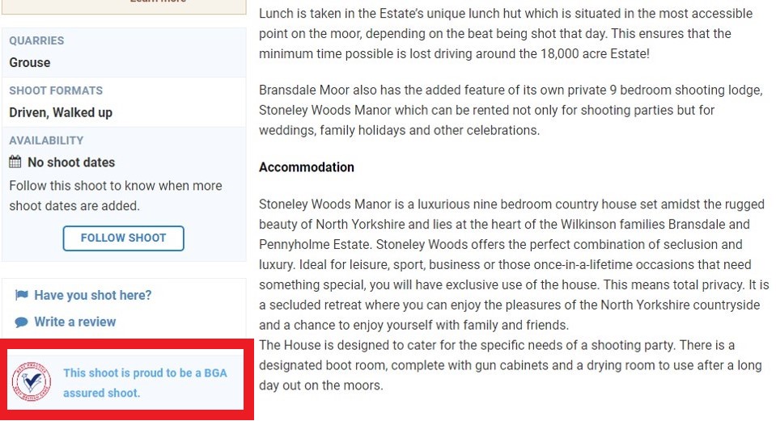776x421 pixels.
Task: Open the 'Write a review' link
Action: pyautogui.click(x=74, y=322)
